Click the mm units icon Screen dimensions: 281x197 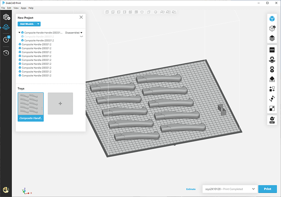click(x=272, y=50)
